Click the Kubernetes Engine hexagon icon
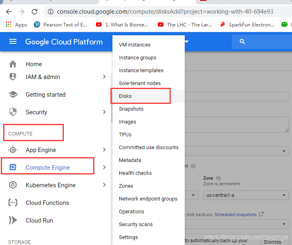This screenshot has width=292, height=245. click(13, 185)
